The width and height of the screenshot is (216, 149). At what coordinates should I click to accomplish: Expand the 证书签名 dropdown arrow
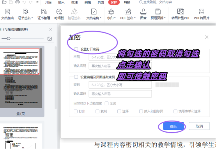pos(32,18)
